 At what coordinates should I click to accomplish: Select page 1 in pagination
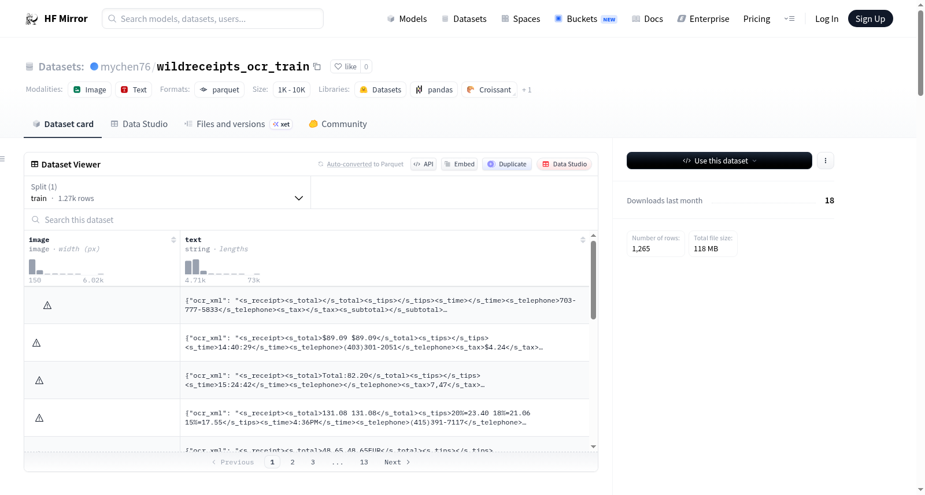tap(272, 462)
